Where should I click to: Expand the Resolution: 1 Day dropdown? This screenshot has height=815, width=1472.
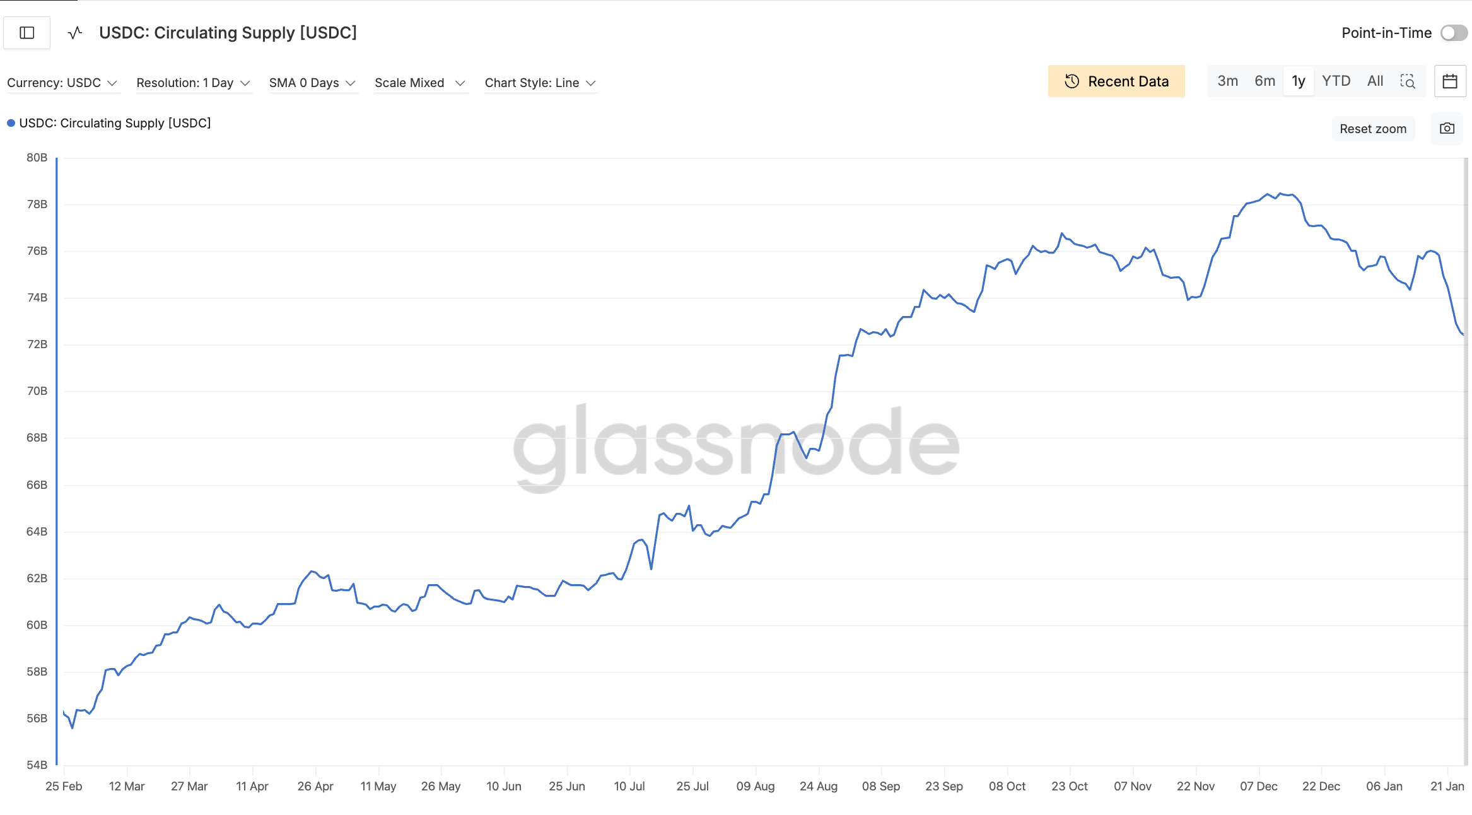click(x=193, y=83)
